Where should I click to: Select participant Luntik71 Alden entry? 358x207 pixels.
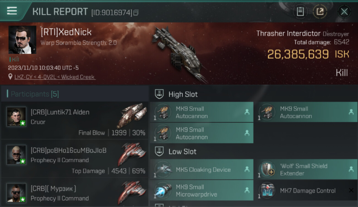(x=75, y=120)
